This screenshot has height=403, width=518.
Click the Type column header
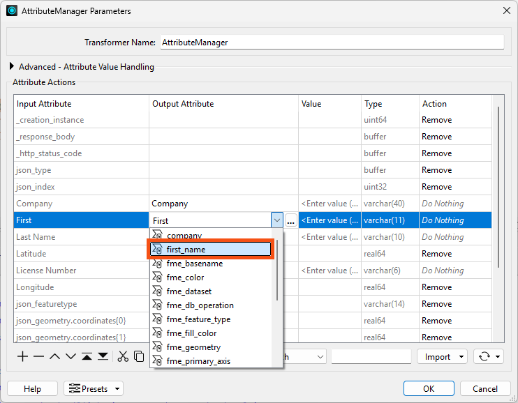[390, 104]
